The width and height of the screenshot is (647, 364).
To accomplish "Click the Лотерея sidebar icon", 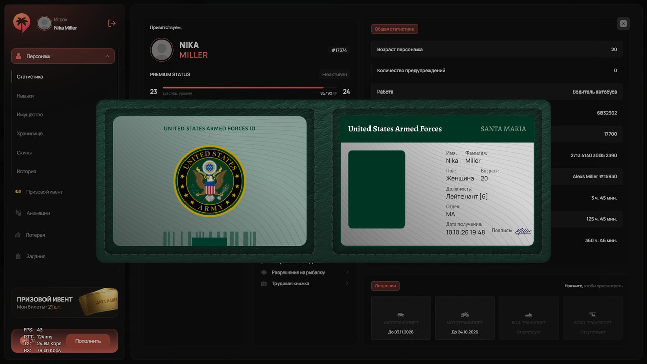I will [x=18, y=235].
